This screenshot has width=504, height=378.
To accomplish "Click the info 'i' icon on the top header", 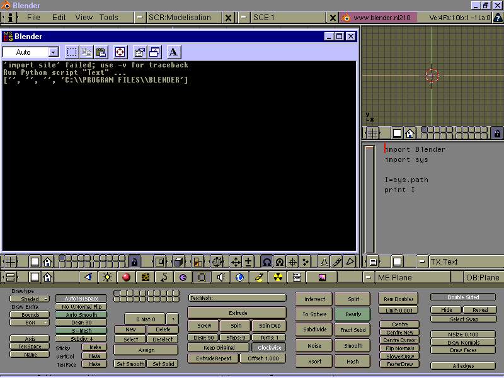I will 10,18.
